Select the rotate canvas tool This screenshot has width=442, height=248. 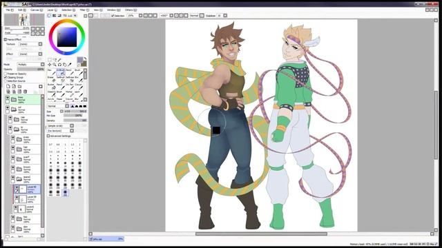[59, 65]
